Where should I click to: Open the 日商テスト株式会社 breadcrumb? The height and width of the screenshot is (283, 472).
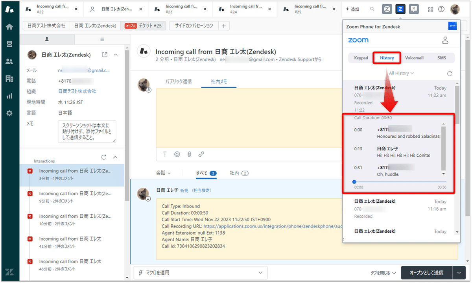[x=46, y=26]
